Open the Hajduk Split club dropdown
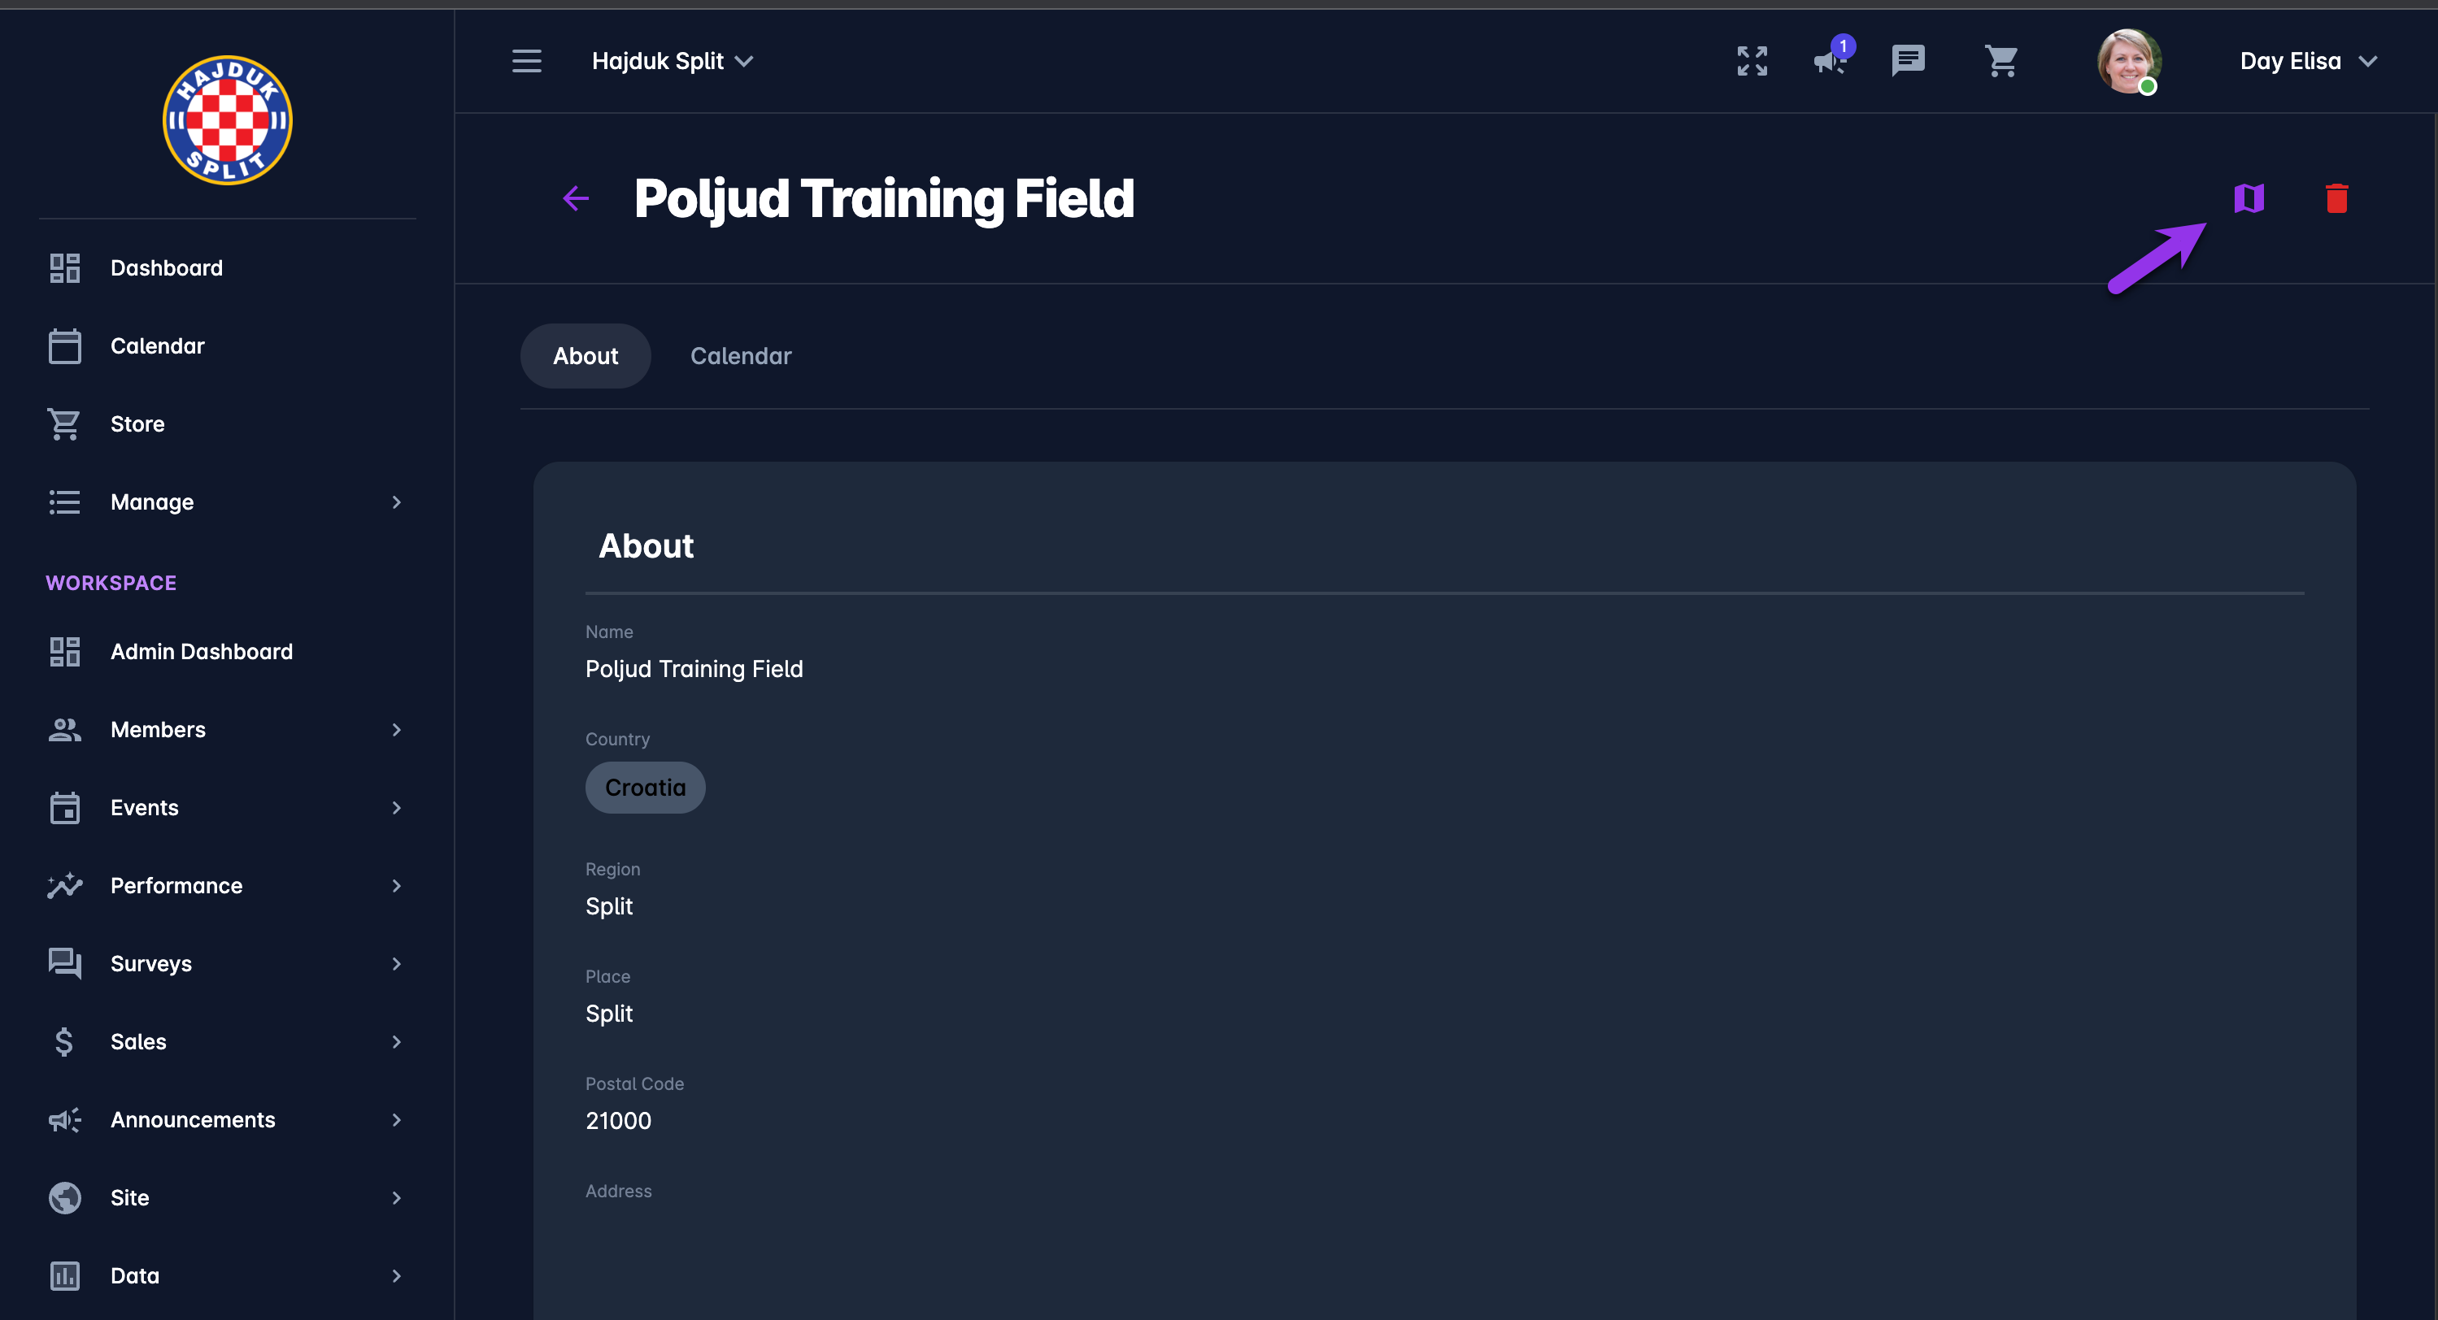Screen dimensions: 2438x1320 [672, 62]
